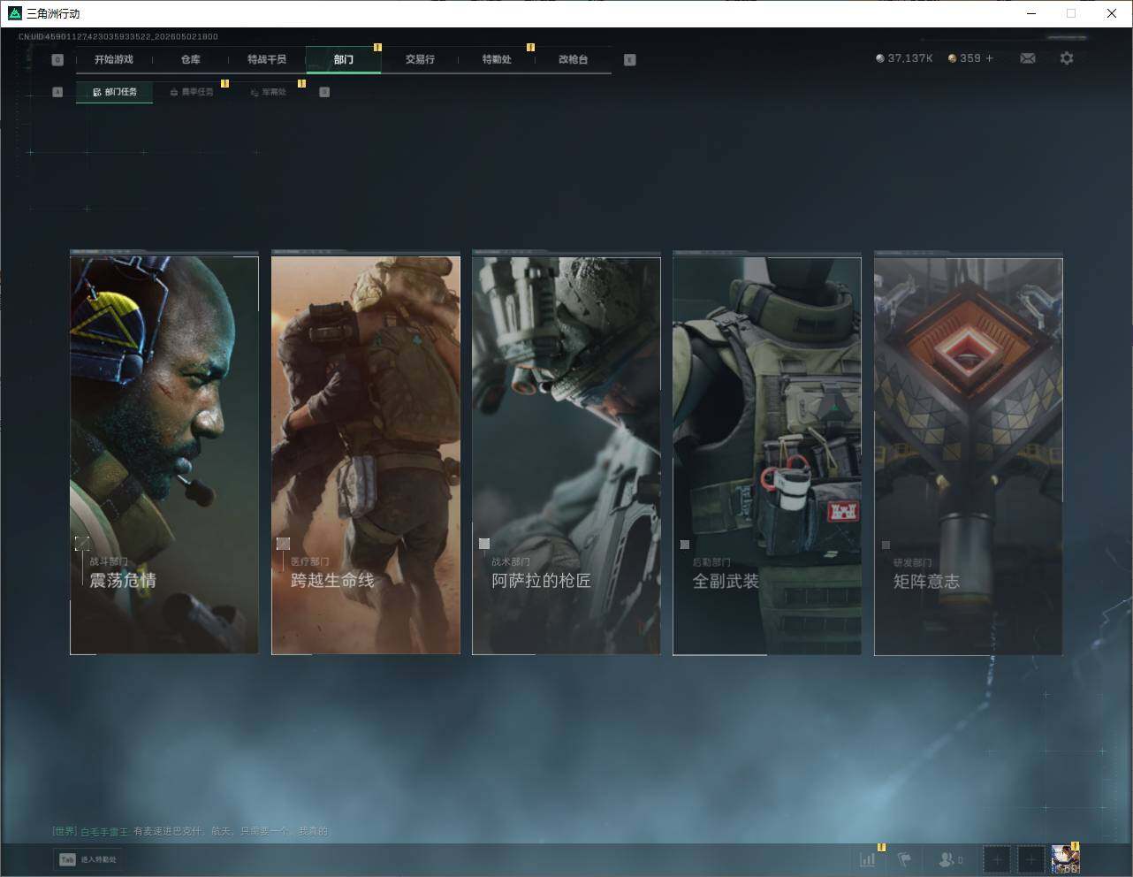
Task: Select the 部门 tab
Action: [x=344, y=60]
